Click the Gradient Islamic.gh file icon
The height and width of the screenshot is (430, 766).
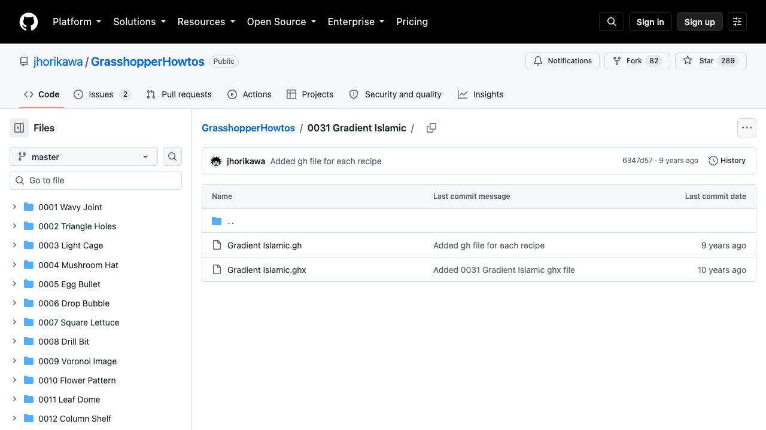[x=217, y=245]
